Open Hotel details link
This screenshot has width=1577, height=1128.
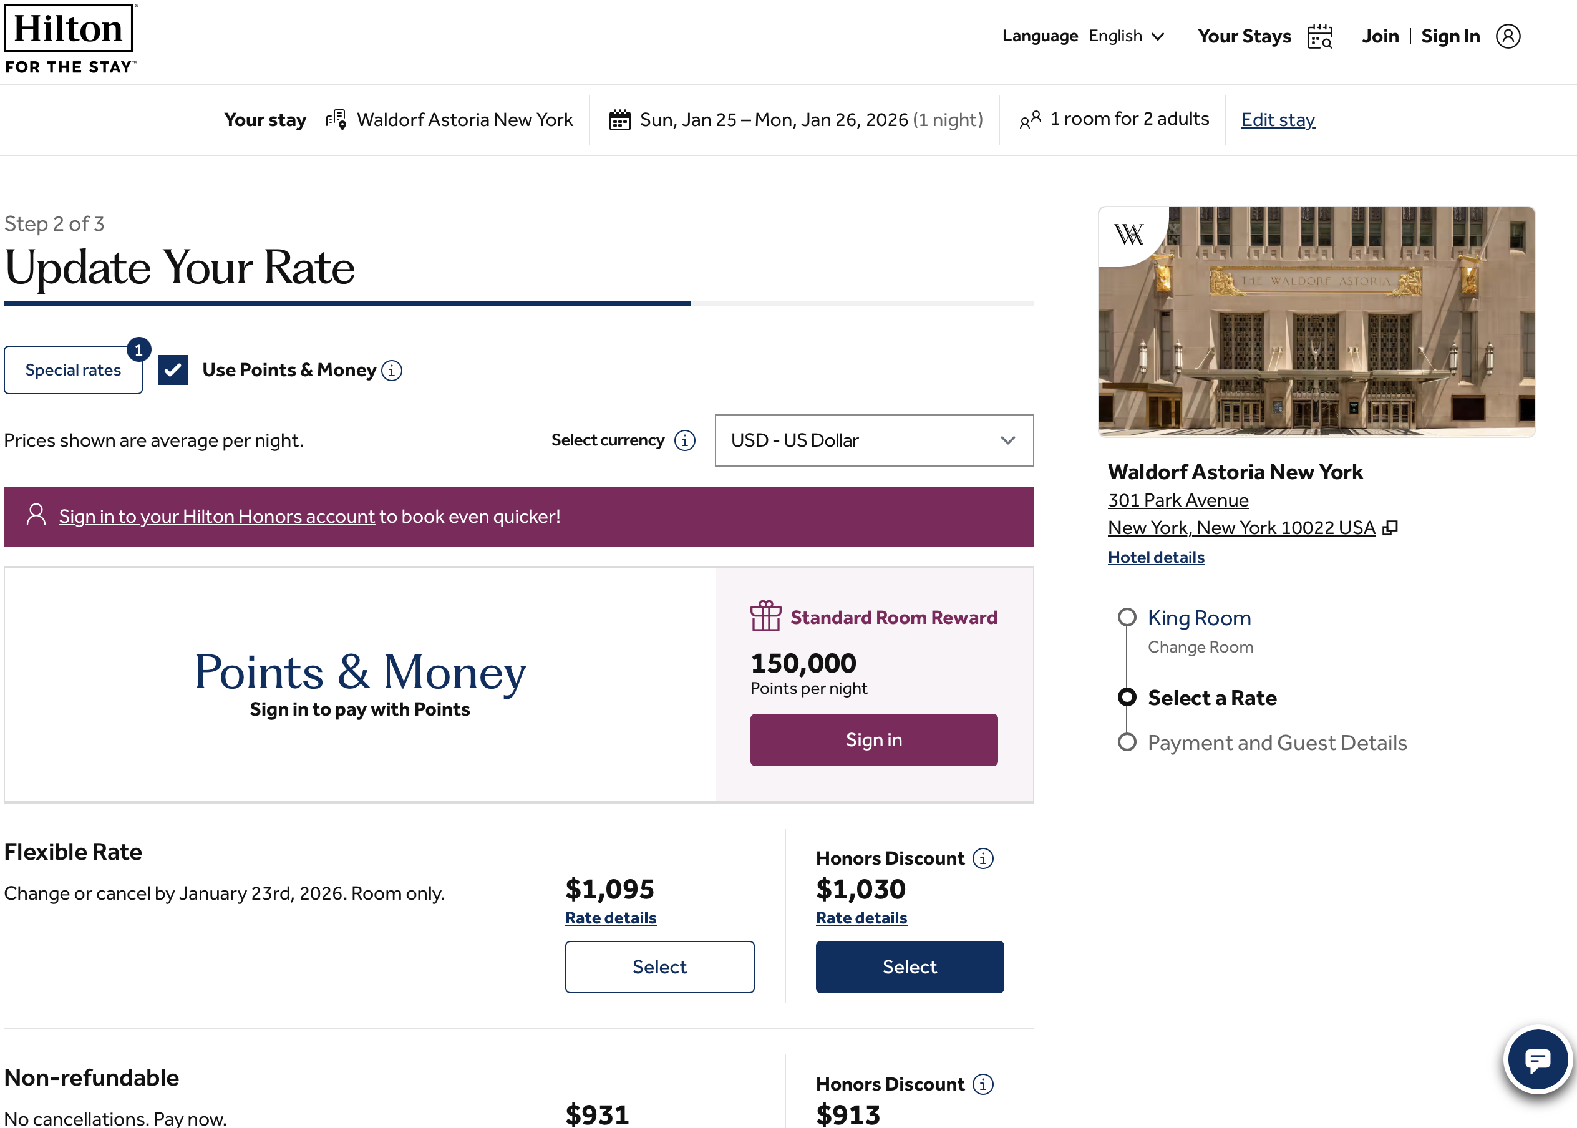pyautogui.click(x=1155, y=557)
